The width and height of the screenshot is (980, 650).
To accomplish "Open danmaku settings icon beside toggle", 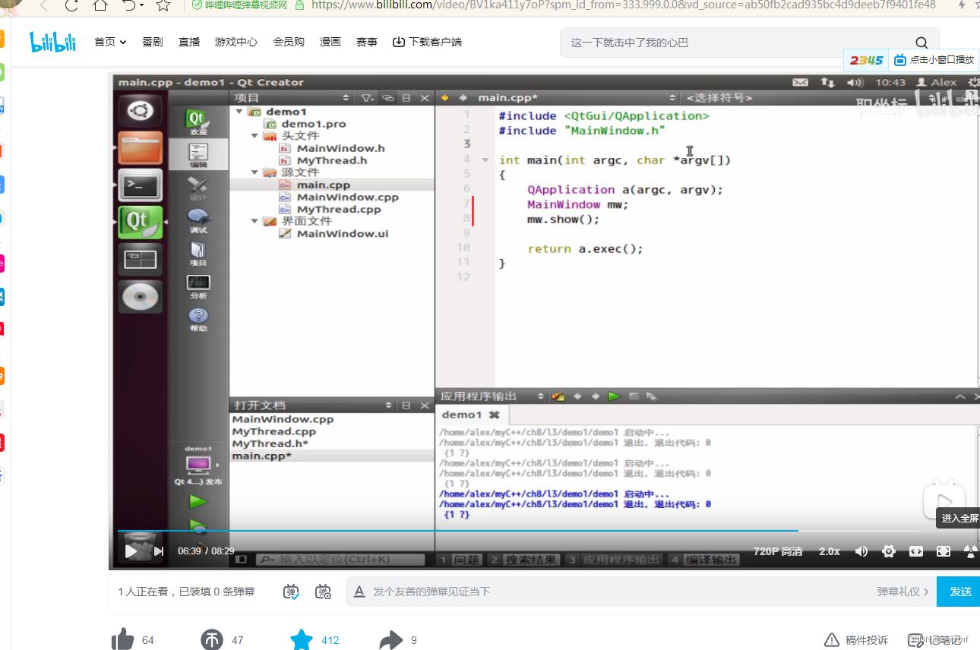I will (324, 592).
